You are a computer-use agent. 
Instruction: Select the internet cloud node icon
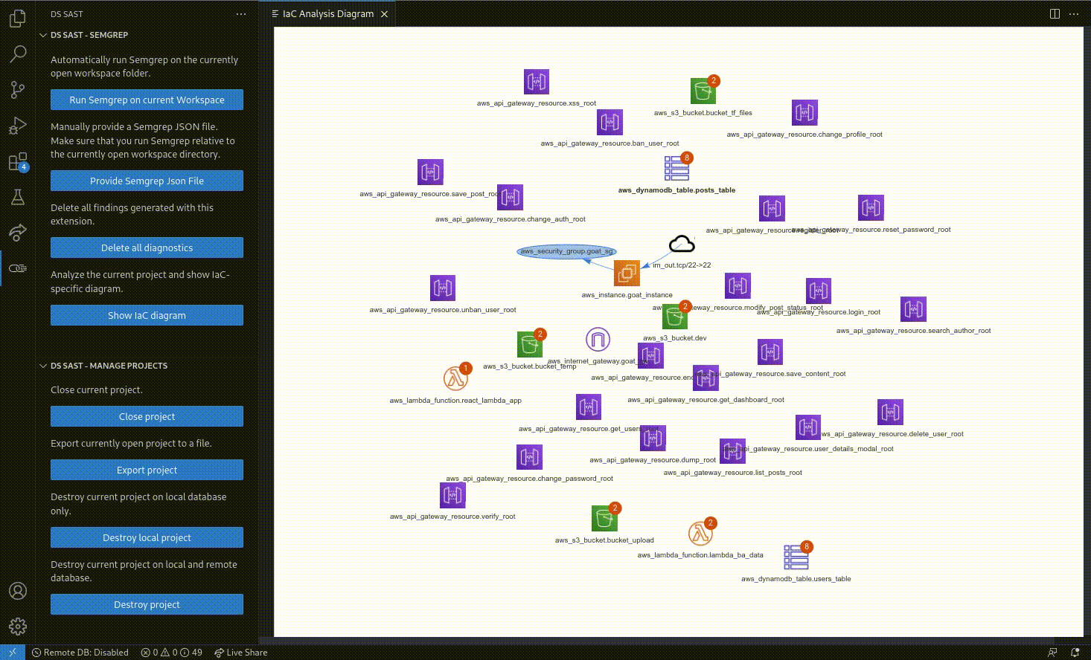682,244
